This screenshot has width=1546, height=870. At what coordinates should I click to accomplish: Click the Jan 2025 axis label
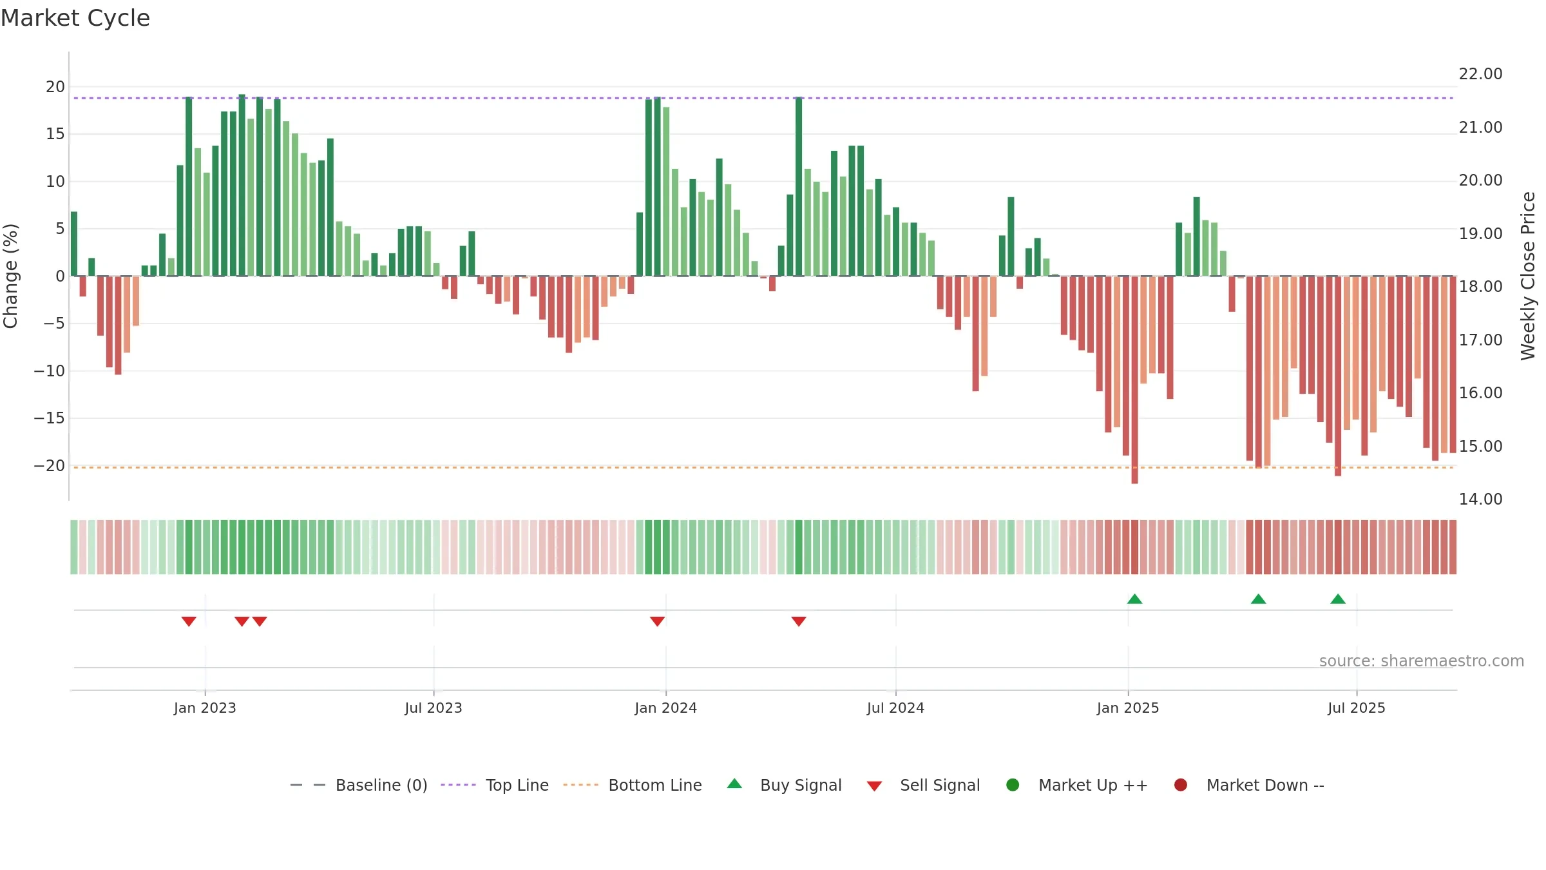tap(1128, 708)
